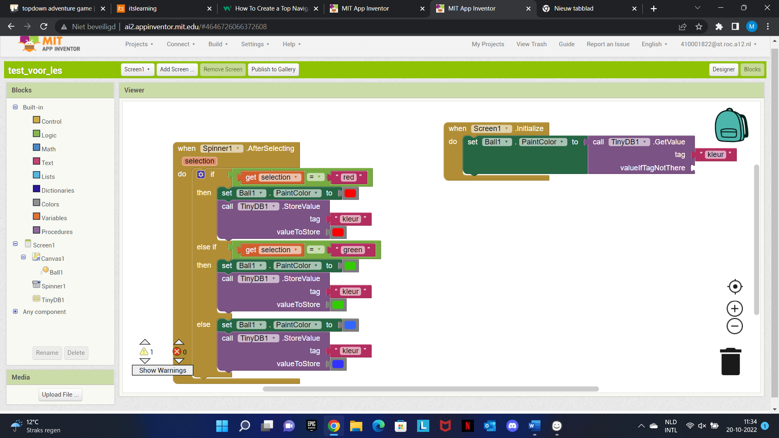
Task: Click the red color block in PaintColor
Action: [x=350, y=193]
